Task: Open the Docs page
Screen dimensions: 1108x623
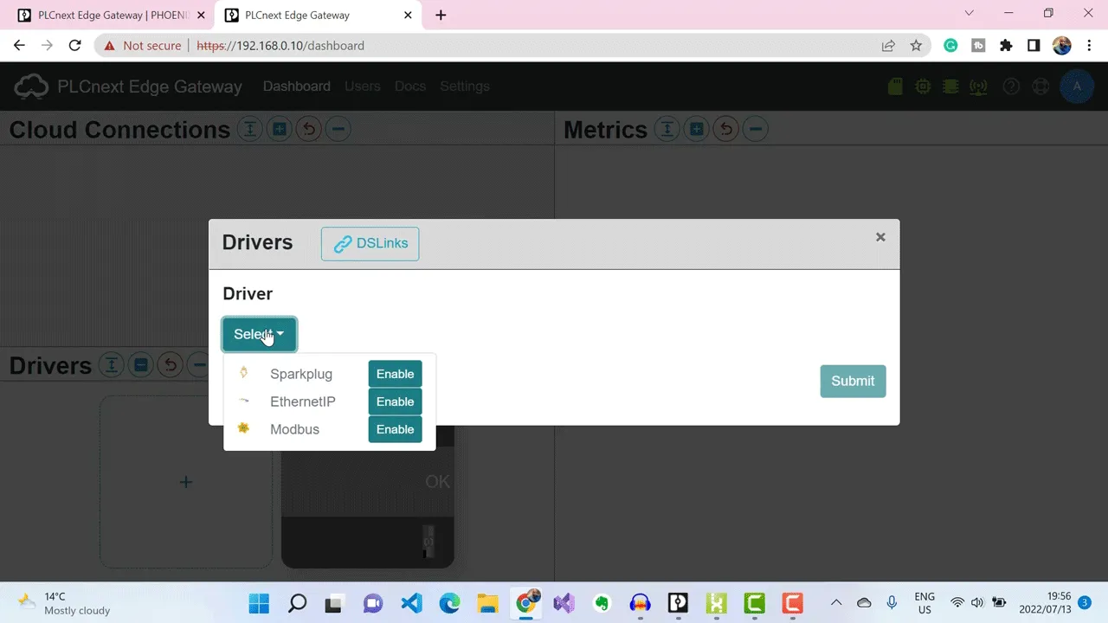Action: (410, 87)
